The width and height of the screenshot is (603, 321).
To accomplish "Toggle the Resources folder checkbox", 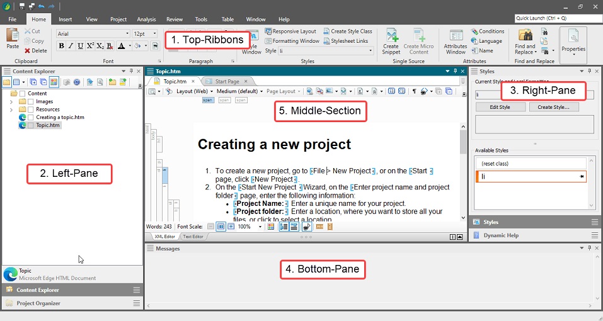I will pos(31,110).
